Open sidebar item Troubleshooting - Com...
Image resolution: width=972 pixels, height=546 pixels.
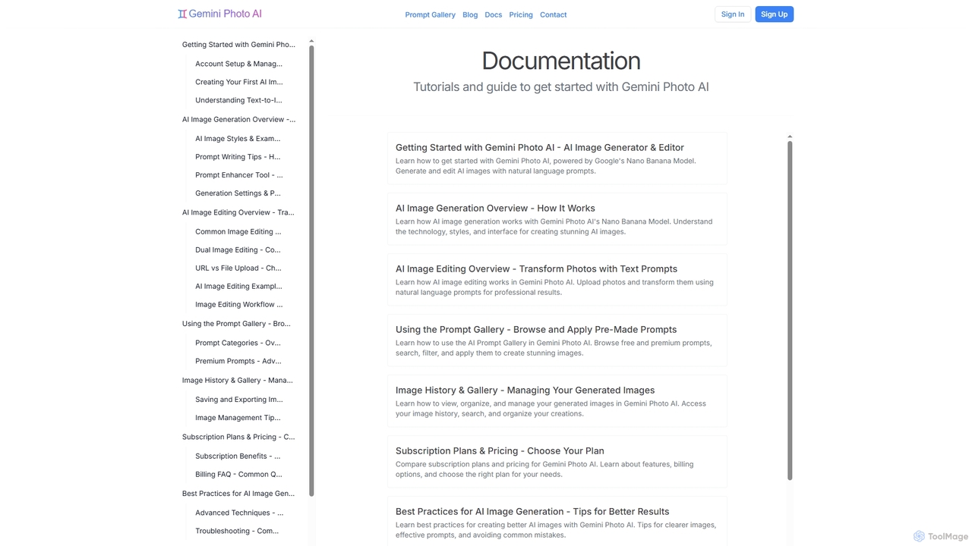click(x=237, y=531)
